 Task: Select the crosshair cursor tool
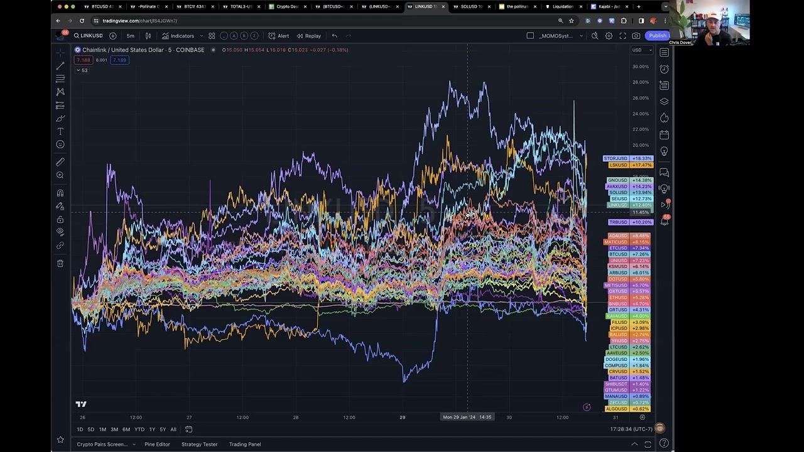60,51
